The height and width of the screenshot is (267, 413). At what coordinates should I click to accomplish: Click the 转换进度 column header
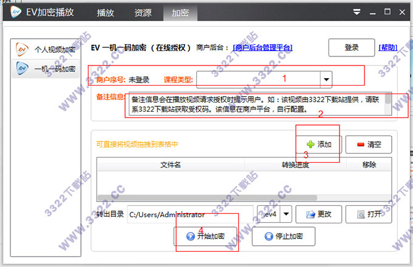tap(295, 165)
